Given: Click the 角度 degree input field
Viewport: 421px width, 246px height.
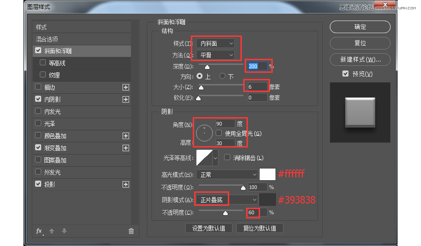Looking at the screenshot, I should pyautogui.click(x=225, y=124).
